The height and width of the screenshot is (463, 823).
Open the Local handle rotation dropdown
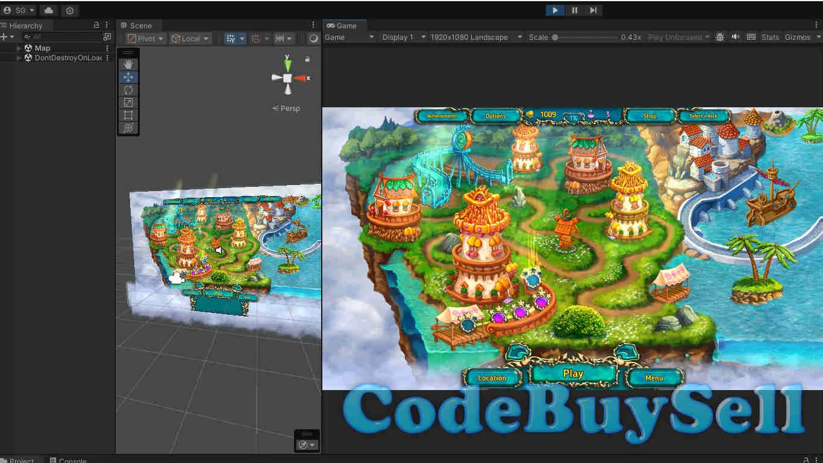(x=190, y=38)
